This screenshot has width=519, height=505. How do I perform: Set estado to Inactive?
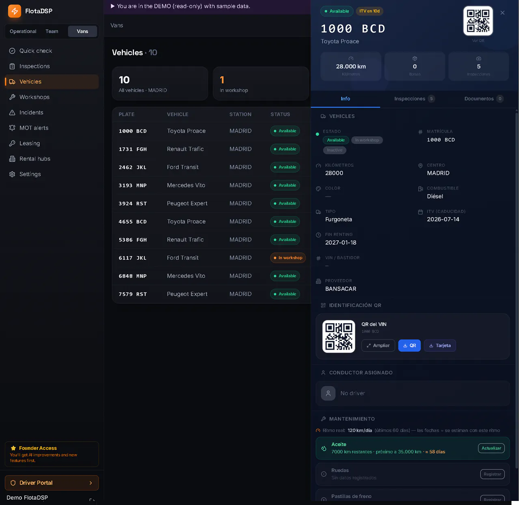coord(335,150)
